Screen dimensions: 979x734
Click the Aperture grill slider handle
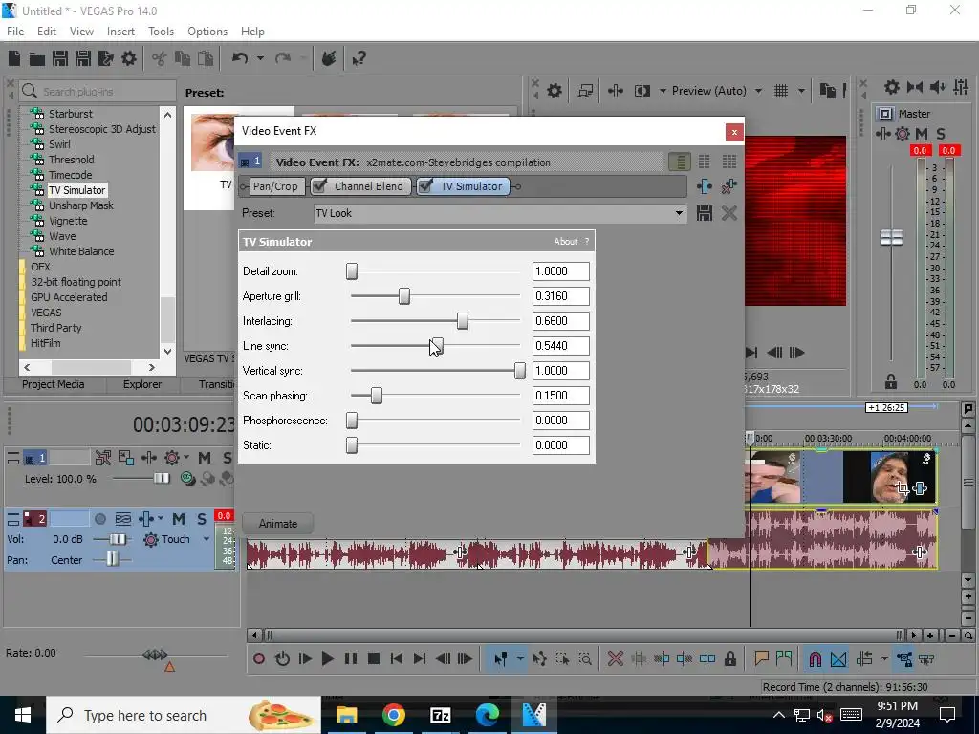(404, 296)
